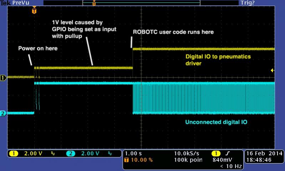This screenshot has width=285, height=171.
Task: Select the channel 2 badge in readout
Action: (x=71, y=154)
